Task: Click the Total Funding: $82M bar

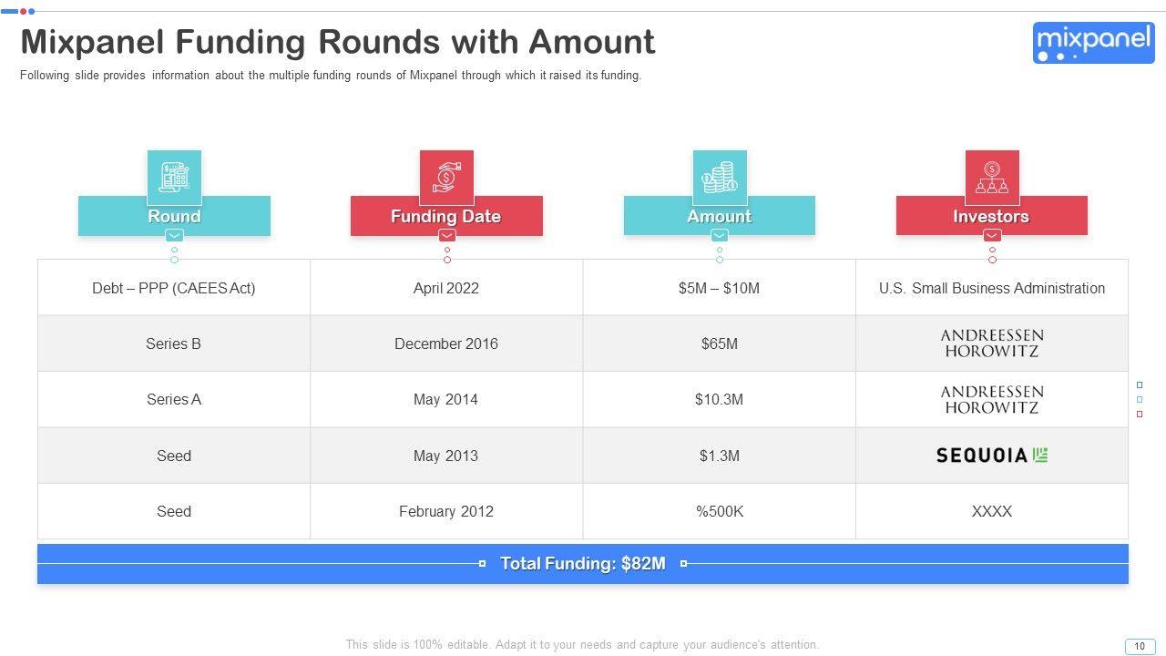Action: pos(583,564)
